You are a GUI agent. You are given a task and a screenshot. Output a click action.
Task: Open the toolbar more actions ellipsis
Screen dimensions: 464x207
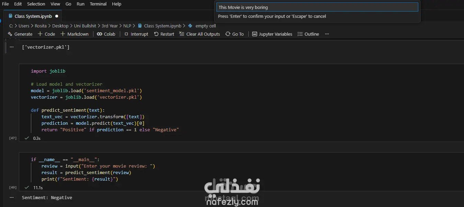(x=327, y=34)
